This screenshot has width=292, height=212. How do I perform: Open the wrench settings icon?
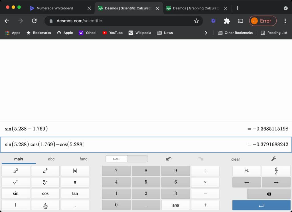coord(273,159)
